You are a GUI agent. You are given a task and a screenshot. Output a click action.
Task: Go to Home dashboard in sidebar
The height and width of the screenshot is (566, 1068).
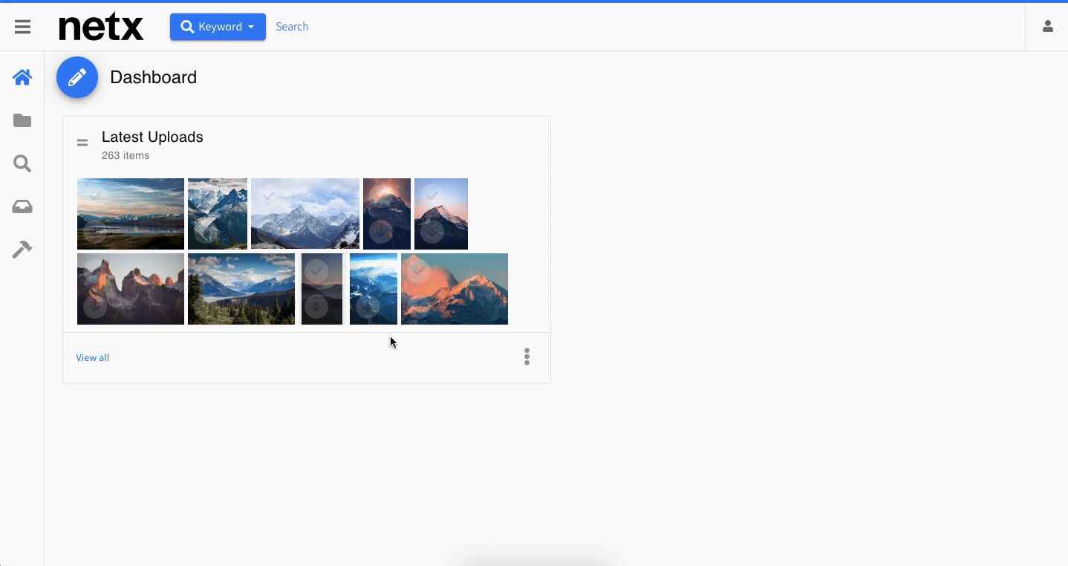tap(22, 77)
